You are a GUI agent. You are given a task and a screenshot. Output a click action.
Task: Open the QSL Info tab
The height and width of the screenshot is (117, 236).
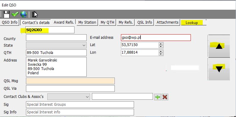[x=145, y=22]
